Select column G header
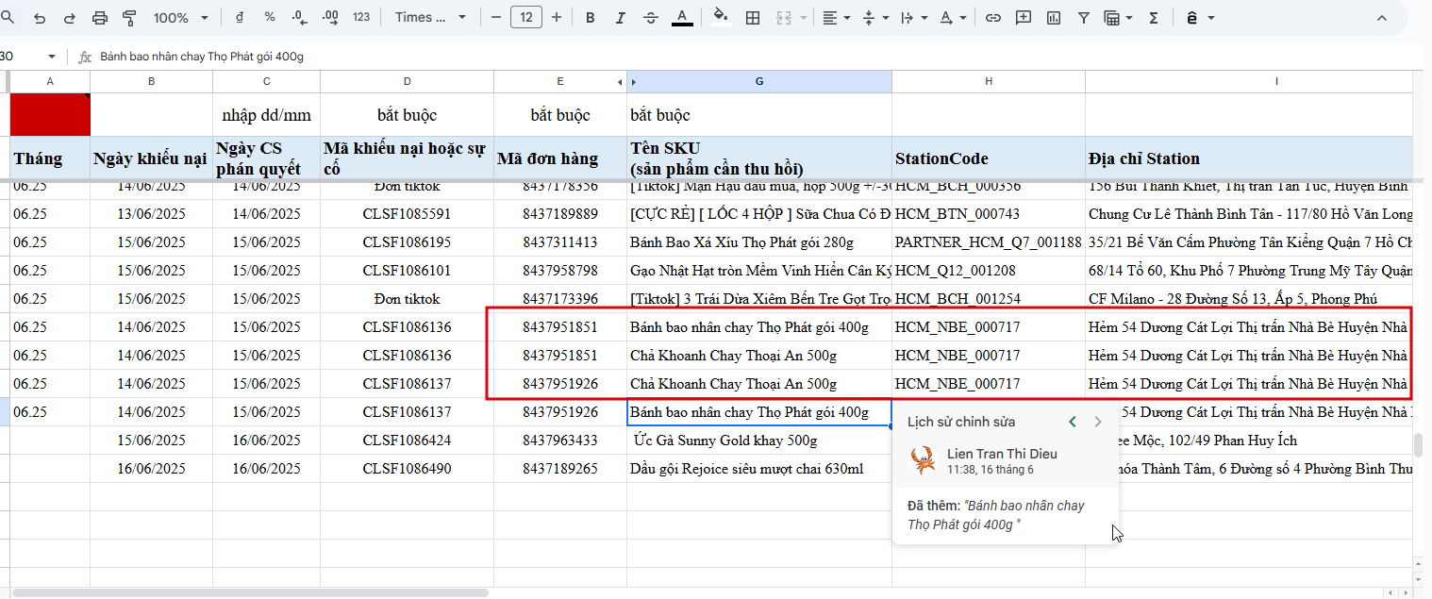The width and height of the screenshot is (1432, 599). click(759, 82)
